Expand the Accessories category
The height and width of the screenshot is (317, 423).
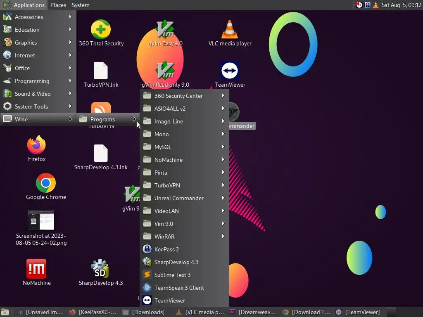point(38,17)
